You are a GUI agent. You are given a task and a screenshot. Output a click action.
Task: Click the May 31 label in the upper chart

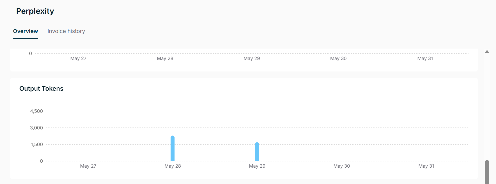pyautogui.click(x=425, y=58)
